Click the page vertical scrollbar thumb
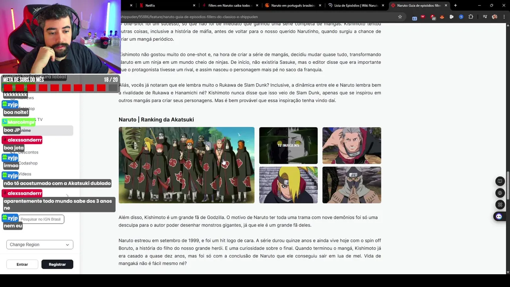This screenshot has width=510, height=287. point(508,186)
